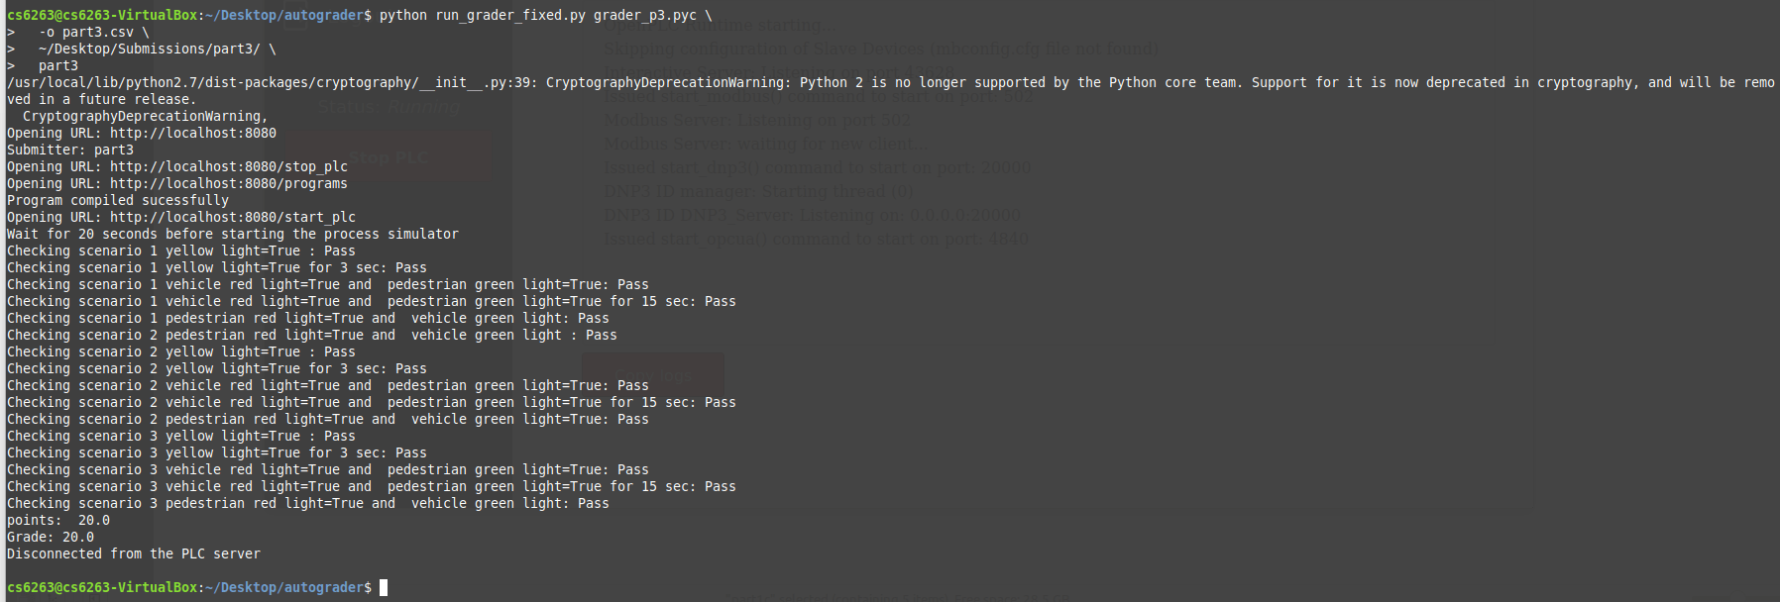The height and width of the screenshot is (602, 1780).
Task: Click the 'Submitter: part3' line
Action: (70, 150)
